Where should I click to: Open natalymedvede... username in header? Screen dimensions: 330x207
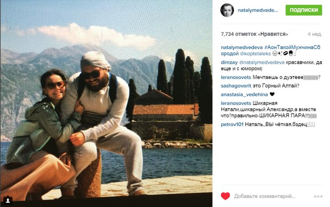[258, 10]
